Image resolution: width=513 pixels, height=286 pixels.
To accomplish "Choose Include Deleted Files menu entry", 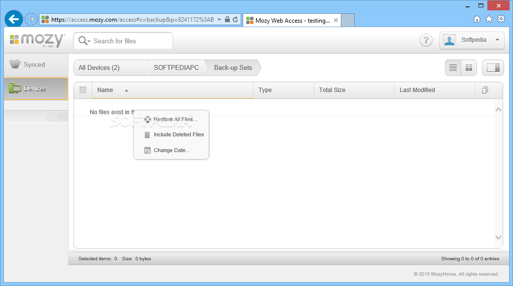I will 171,134.
